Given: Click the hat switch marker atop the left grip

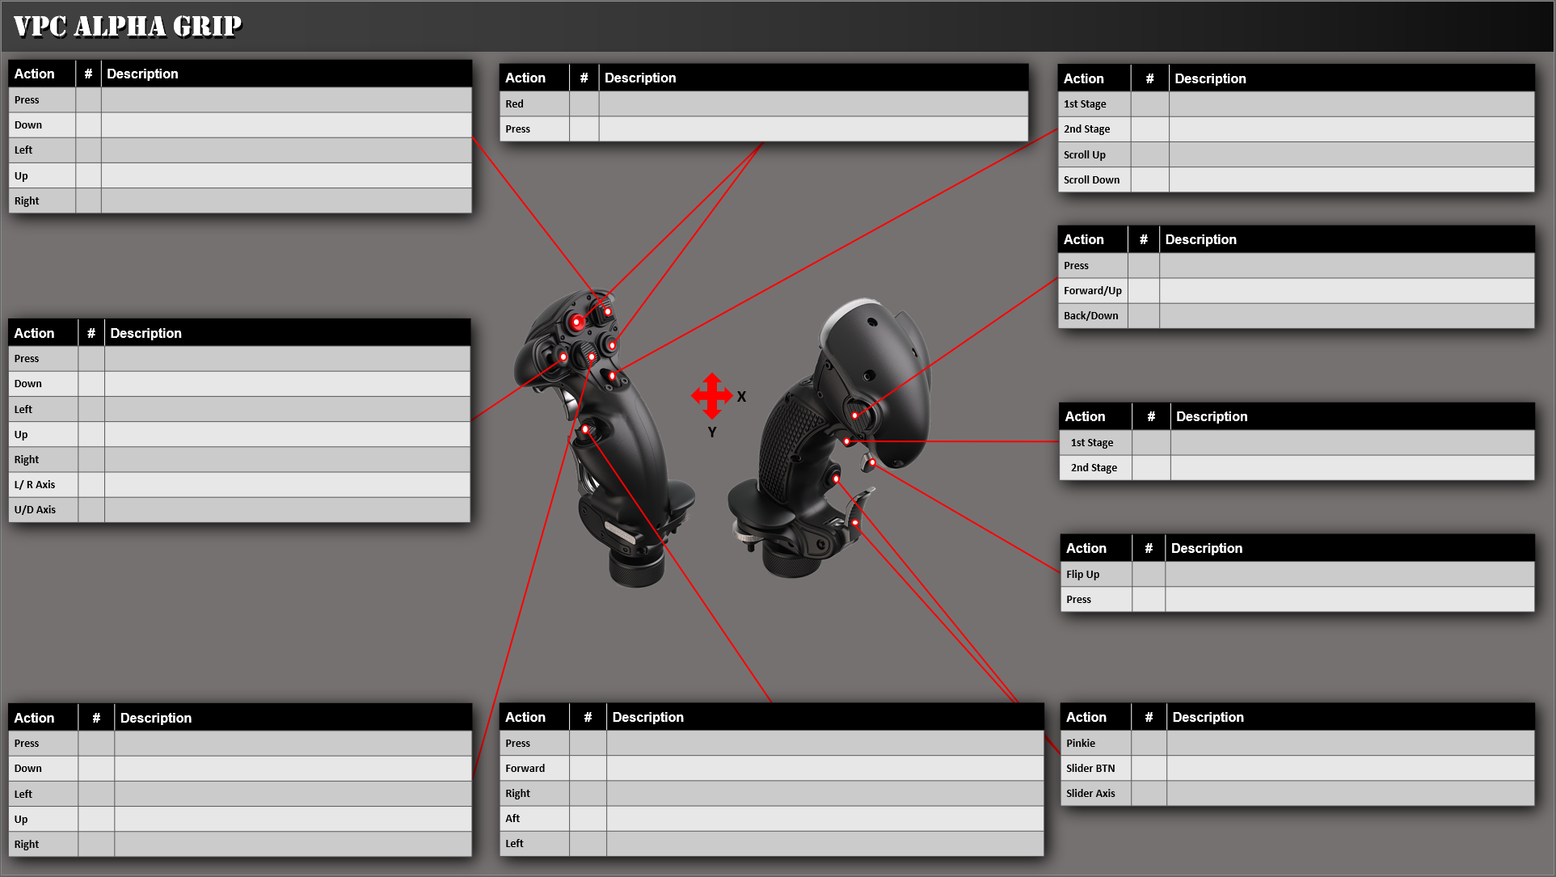Looking at the screenshot, I should pos(608,311).
